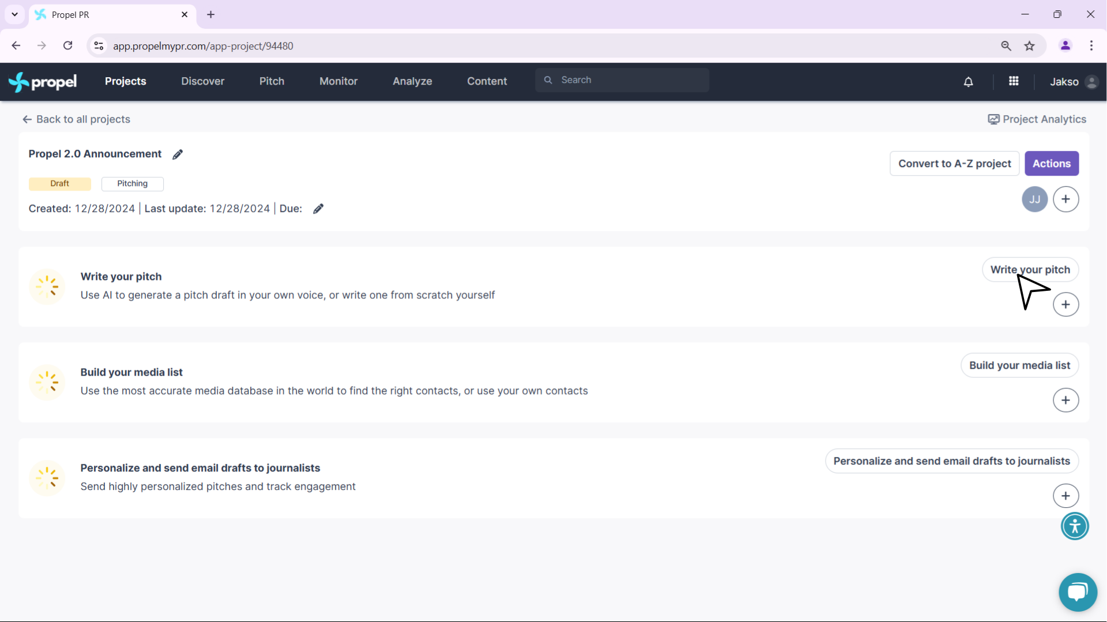Click the Created: 12/28/2024 text
The image size is (1107, 622).
[82, 208]
